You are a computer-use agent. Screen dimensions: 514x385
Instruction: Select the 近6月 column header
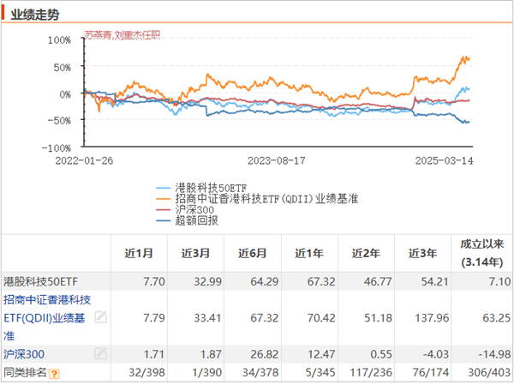(253, 253)
